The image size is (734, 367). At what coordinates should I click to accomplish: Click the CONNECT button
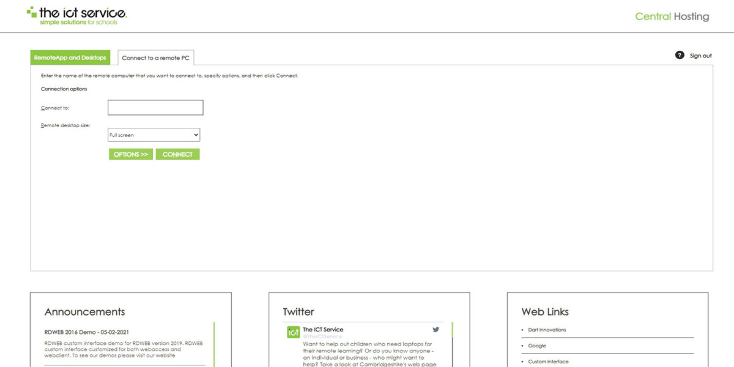pyautogui.click(x=177, y=154)
